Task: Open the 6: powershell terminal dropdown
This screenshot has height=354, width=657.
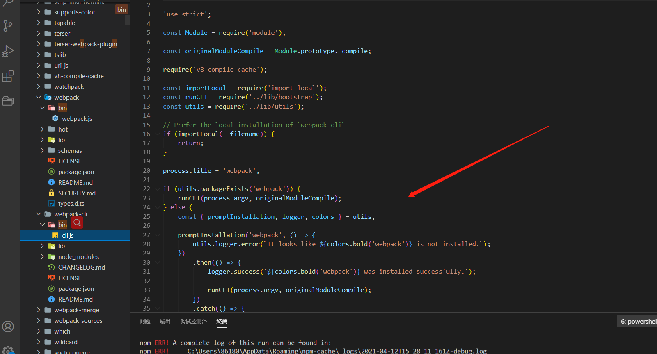Action: pyautogui.click(x=637, y=321)
